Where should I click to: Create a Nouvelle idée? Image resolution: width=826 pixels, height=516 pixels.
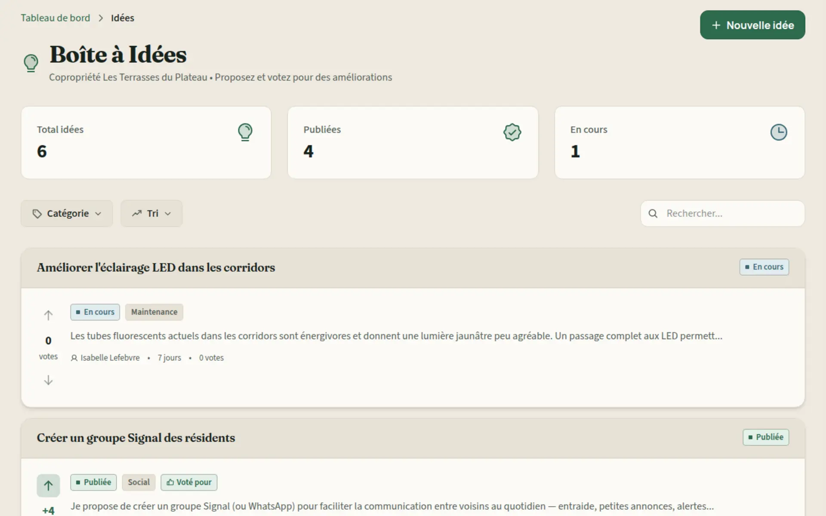(x=752, y=25)
